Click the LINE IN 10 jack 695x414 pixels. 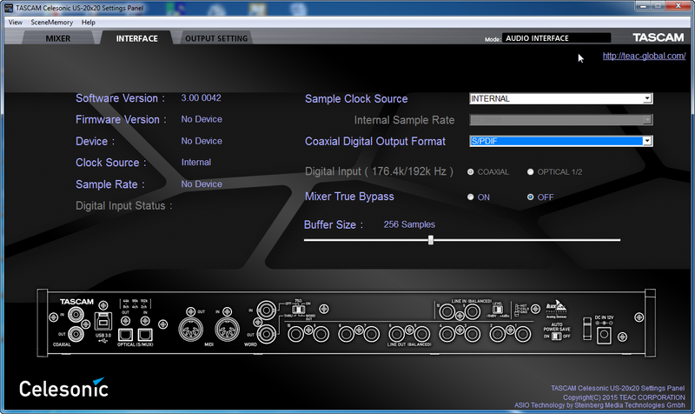coord(447,312)
